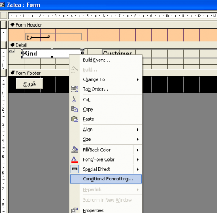Expand Size submenu arrow
This screenshot has width=217, height=213.
(x=138, y=139)
